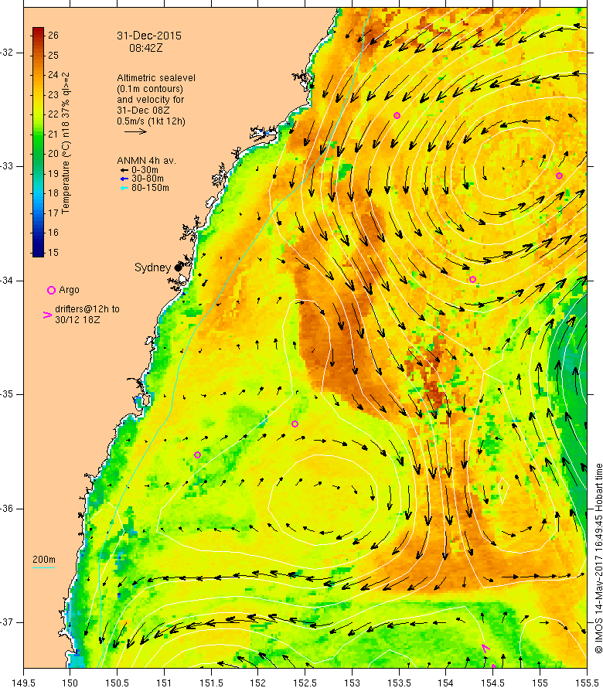Click the '80-150m' depth label
603x688 pixels.
150,188
